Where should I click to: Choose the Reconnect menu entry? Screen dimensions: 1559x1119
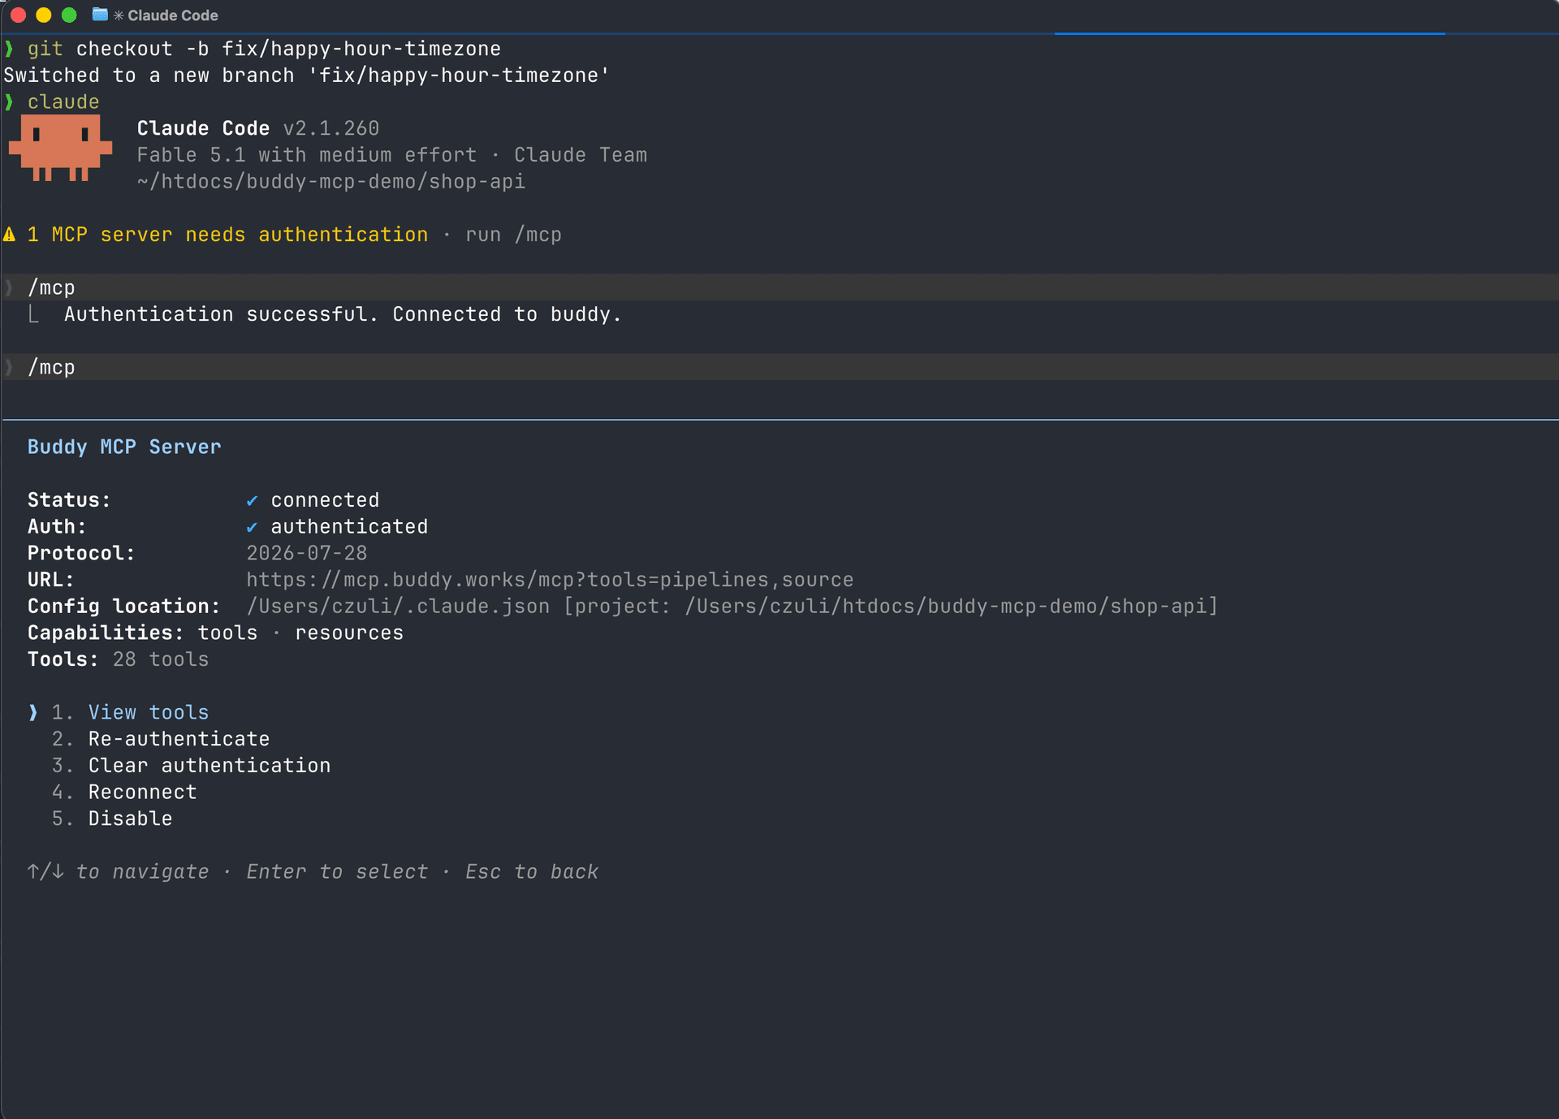[x=142, y=792]
